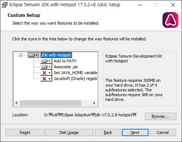This screenshot has width=182, height=142.
Task: Click the Reset button
Action: 25,132
